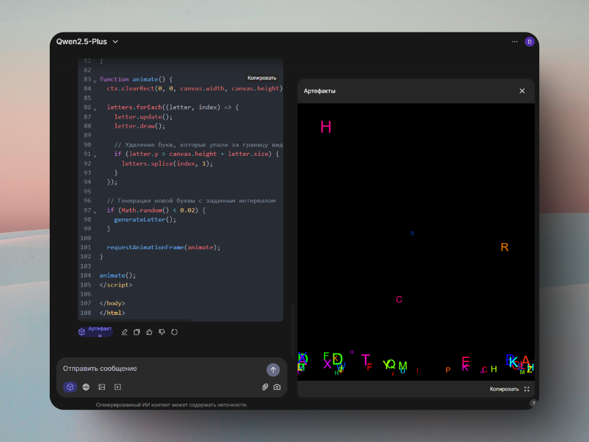Click the text animate(); on line 104

click(118, 276)
